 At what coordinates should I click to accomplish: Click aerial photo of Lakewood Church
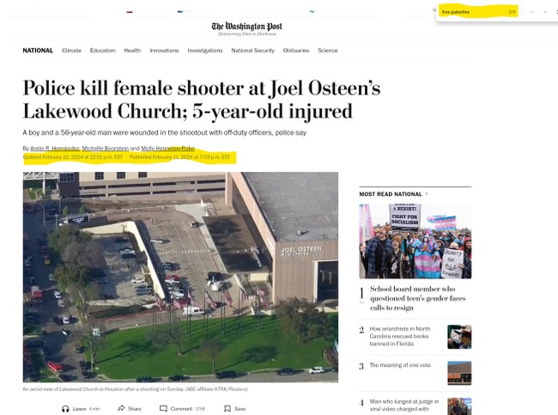[180, 277]
